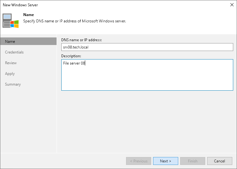Click the 'New Windows Server' title text
This screenshot has height=169, width=237.
click(20, 5)
